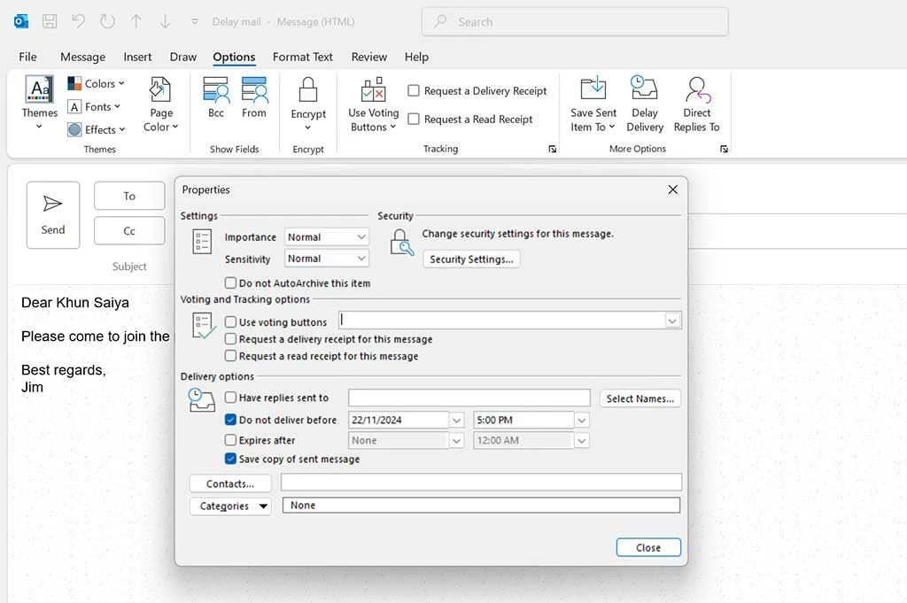The width and height of the screenshot is (907, 603).
Task: Click the Encrypt padlock button
Action: coord(307,104)
